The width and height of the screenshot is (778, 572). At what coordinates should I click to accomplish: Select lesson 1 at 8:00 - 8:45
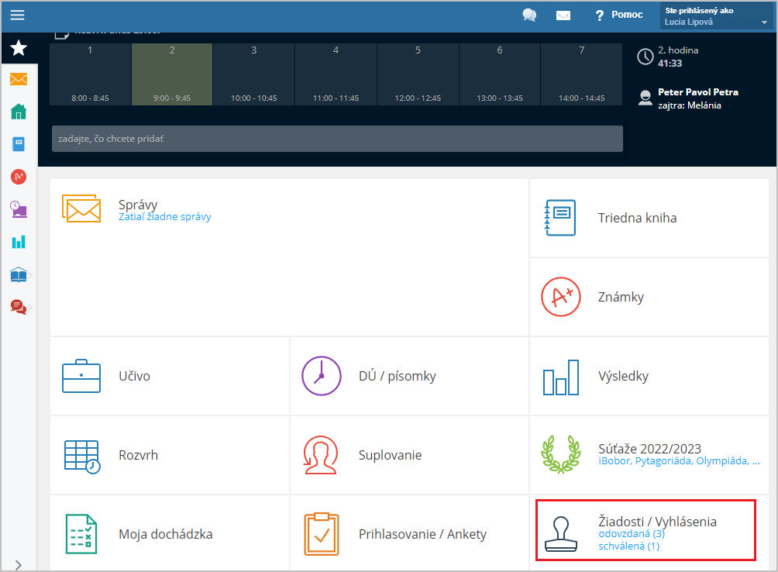[x=90, y=74]
